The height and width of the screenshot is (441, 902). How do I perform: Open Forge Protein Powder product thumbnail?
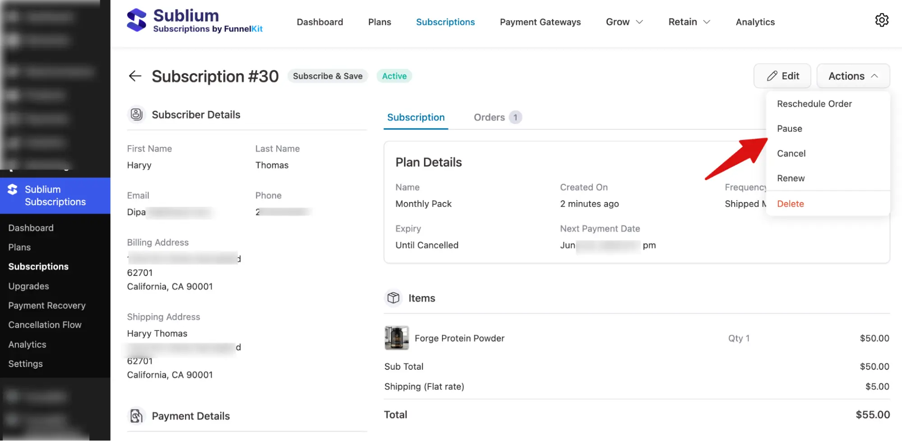pos(397,338)
